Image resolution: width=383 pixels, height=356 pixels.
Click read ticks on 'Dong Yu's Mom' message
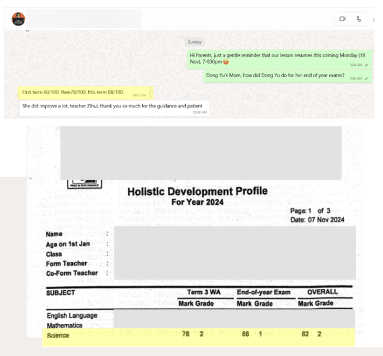point(367,78)
